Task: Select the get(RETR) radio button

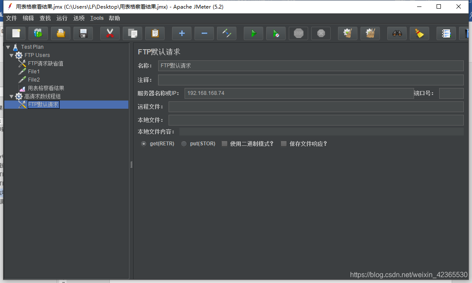Action: [144, 144]
